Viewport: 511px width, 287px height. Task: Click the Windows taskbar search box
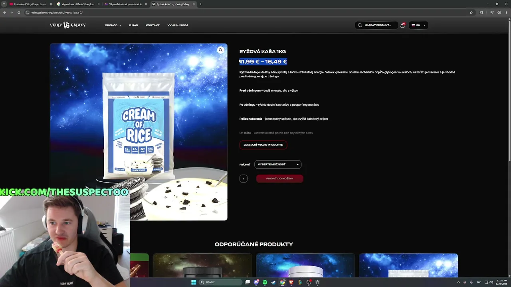[x=221, y=282]
